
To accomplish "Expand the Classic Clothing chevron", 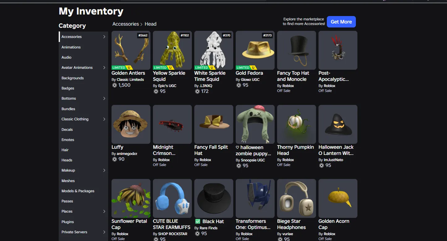I will point(104,119).
